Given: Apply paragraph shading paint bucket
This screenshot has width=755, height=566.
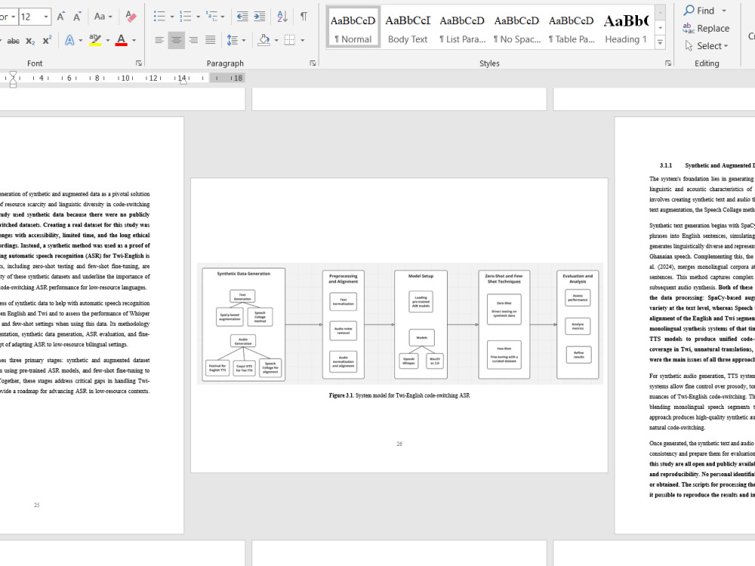Looking at the screenshot, I should click(x=263, y=40).
